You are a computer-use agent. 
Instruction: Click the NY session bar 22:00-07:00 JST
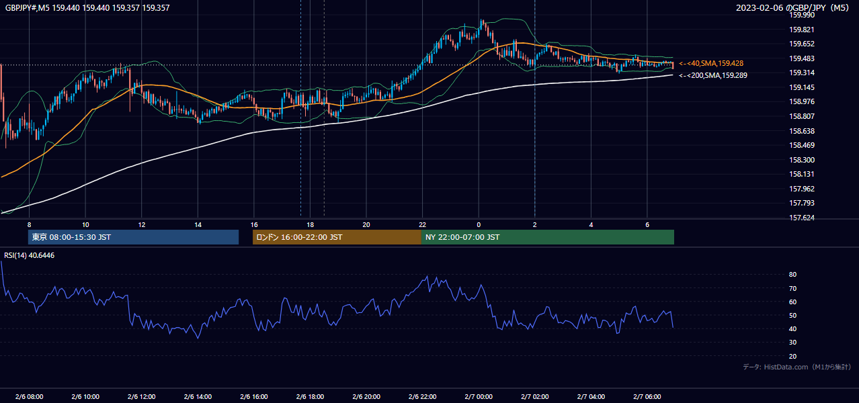coord(548,237)
